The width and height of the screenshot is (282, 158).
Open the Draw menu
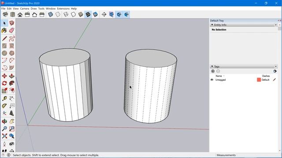33,9
